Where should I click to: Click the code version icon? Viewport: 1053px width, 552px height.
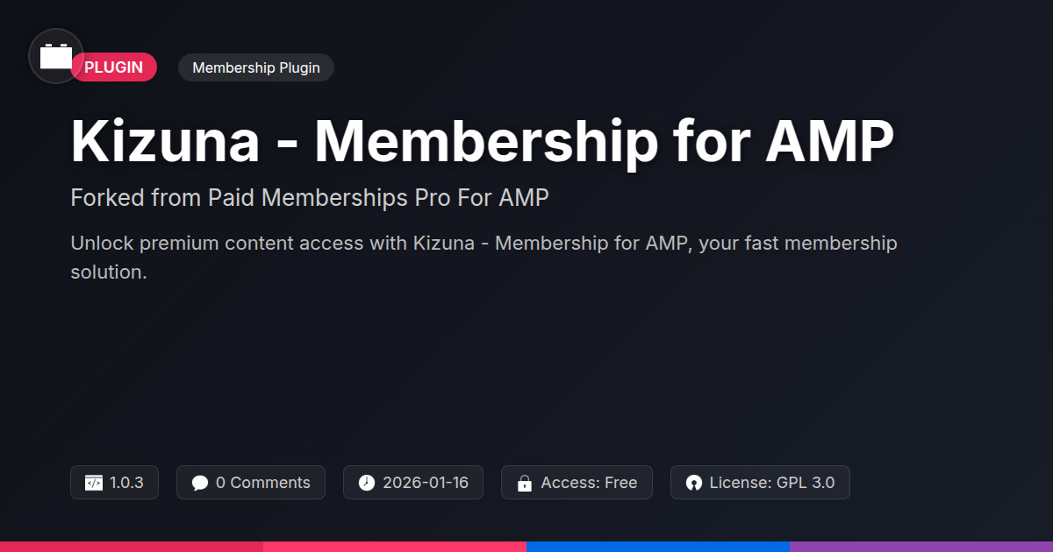coord(94,483)
